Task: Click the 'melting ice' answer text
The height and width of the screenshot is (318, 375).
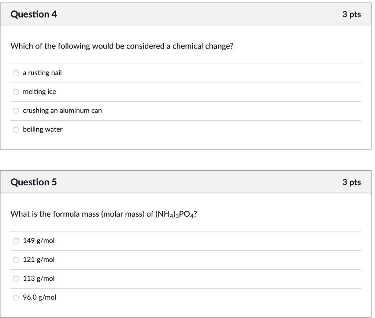Action: point(39,92)
